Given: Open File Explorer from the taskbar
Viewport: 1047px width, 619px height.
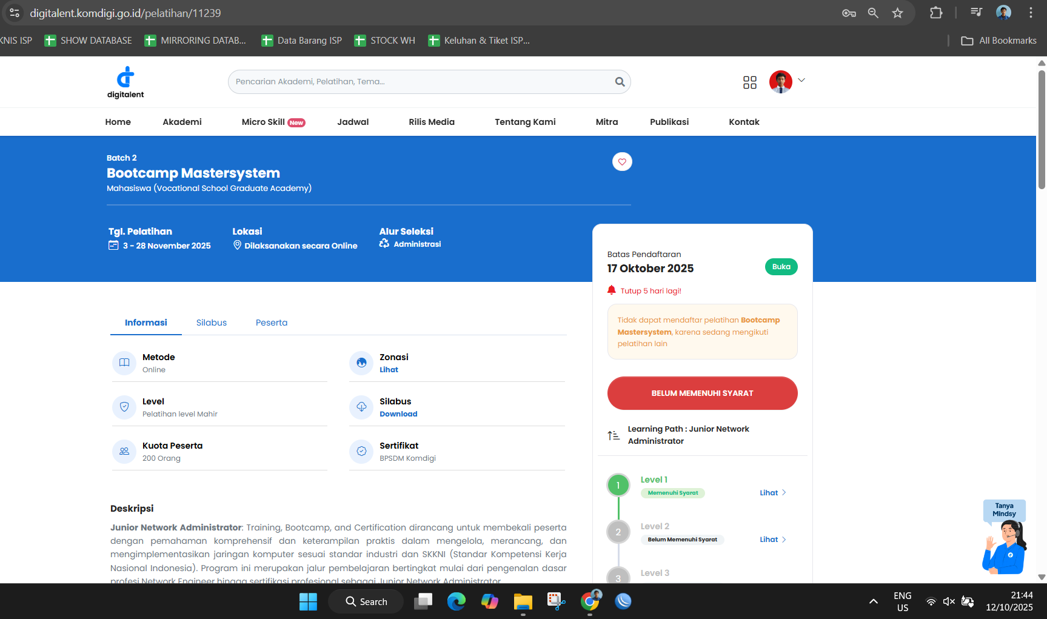Looking at the screenshot, I should tap(523, 601).
